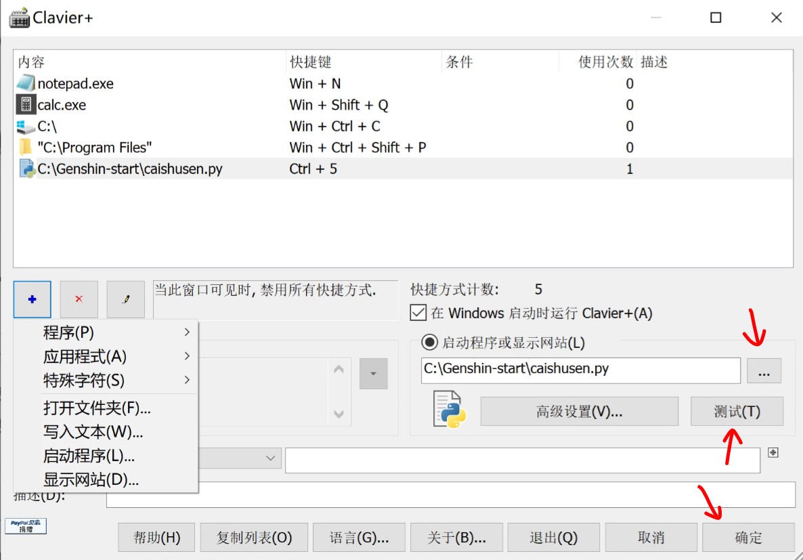Open the condition combo box chevron
Image resolution: width=803 pixels, height=560 pixels.
[270, 458]
